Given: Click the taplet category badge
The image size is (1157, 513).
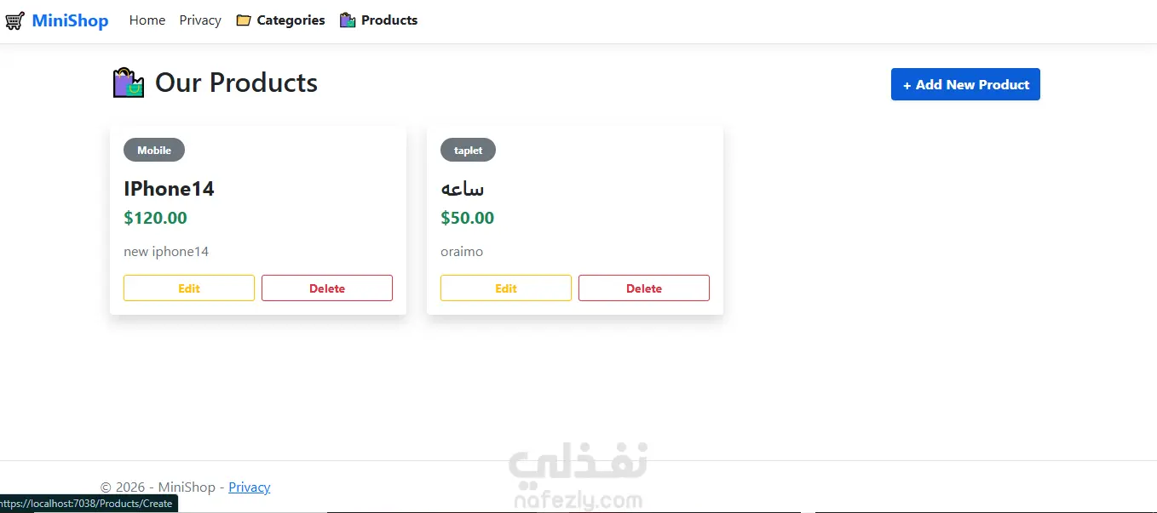Looking at the screenshot, I should (468, 151).
